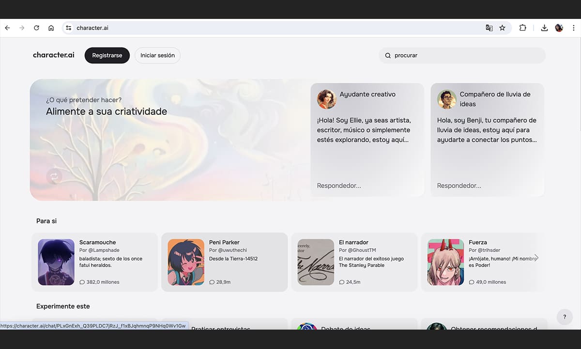Click Ellie's avatar on Ayudante creativo
The image size is (581, 349).
point(327,99)
